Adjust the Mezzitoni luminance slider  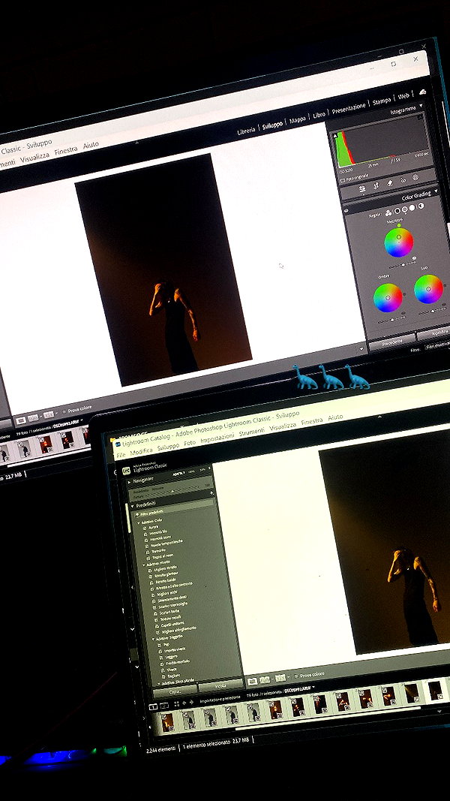point(403,264)
